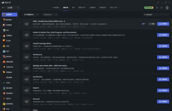This screenshot has height=111, width=172.
Task: Open the 任务&升级 category
Action: coord(9,67)
